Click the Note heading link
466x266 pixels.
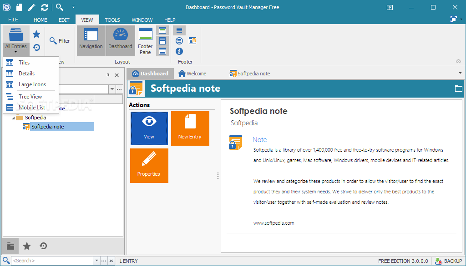coord(260,140)
